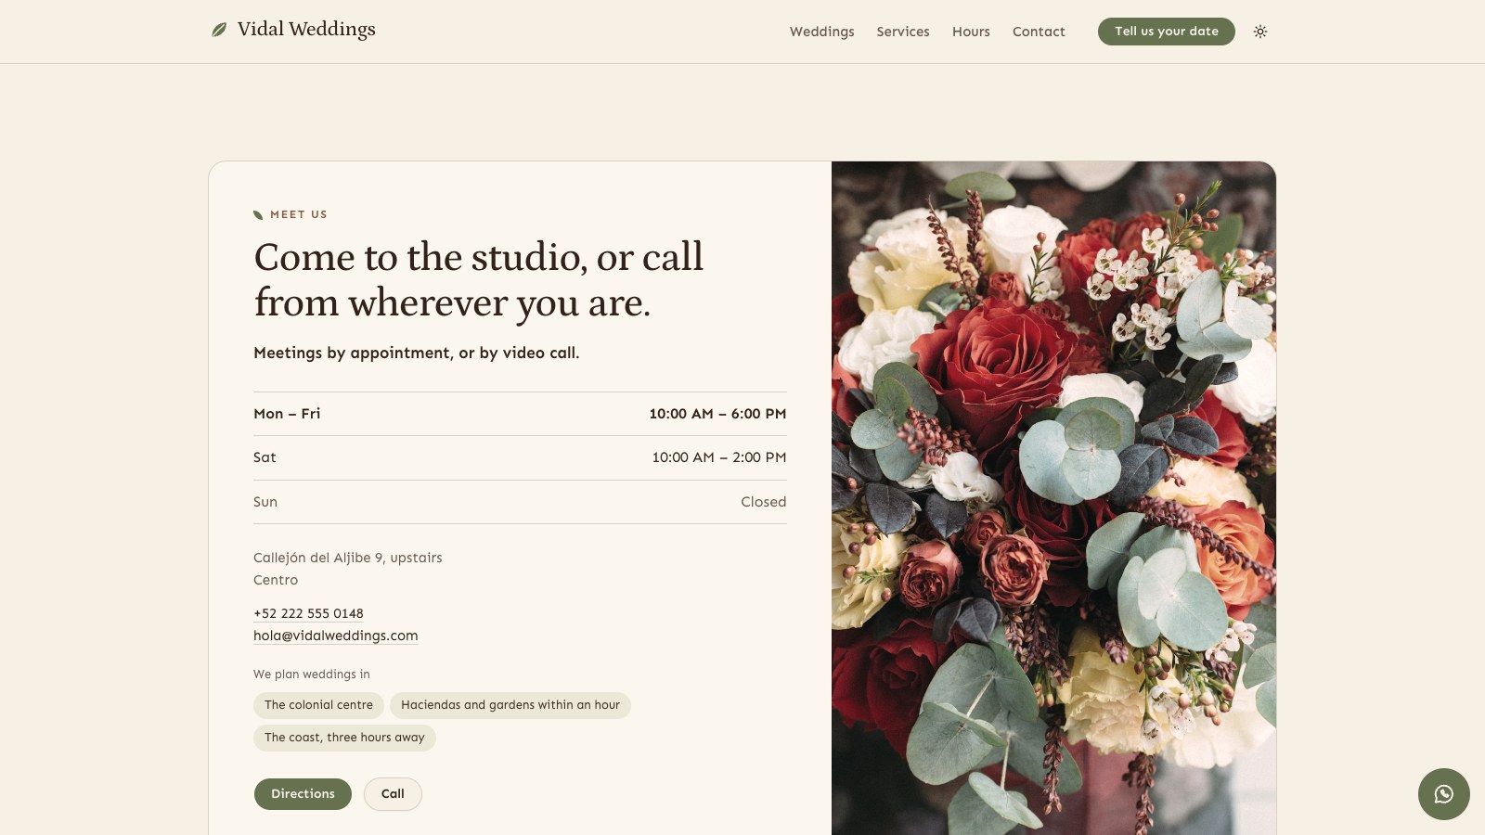Click the 'Centro' address line
Viewport: 1485px width, 835px height.
click(x=276, y=580)
